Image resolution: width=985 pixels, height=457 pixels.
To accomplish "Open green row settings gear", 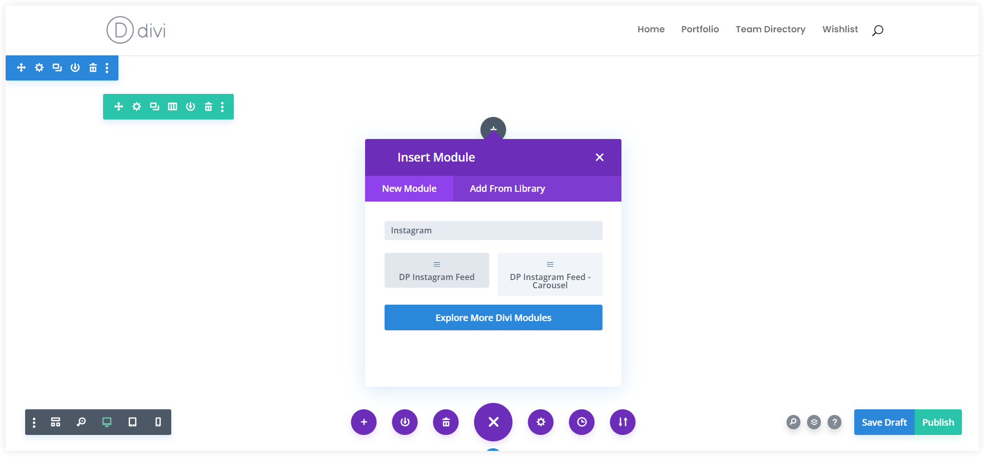I will click(x=136, y=107).
